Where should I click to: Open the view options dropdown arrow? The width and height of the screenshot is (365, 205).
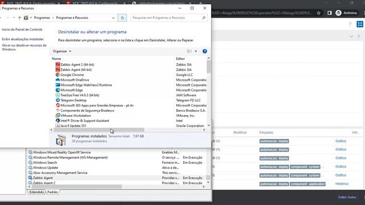[196, 51]
